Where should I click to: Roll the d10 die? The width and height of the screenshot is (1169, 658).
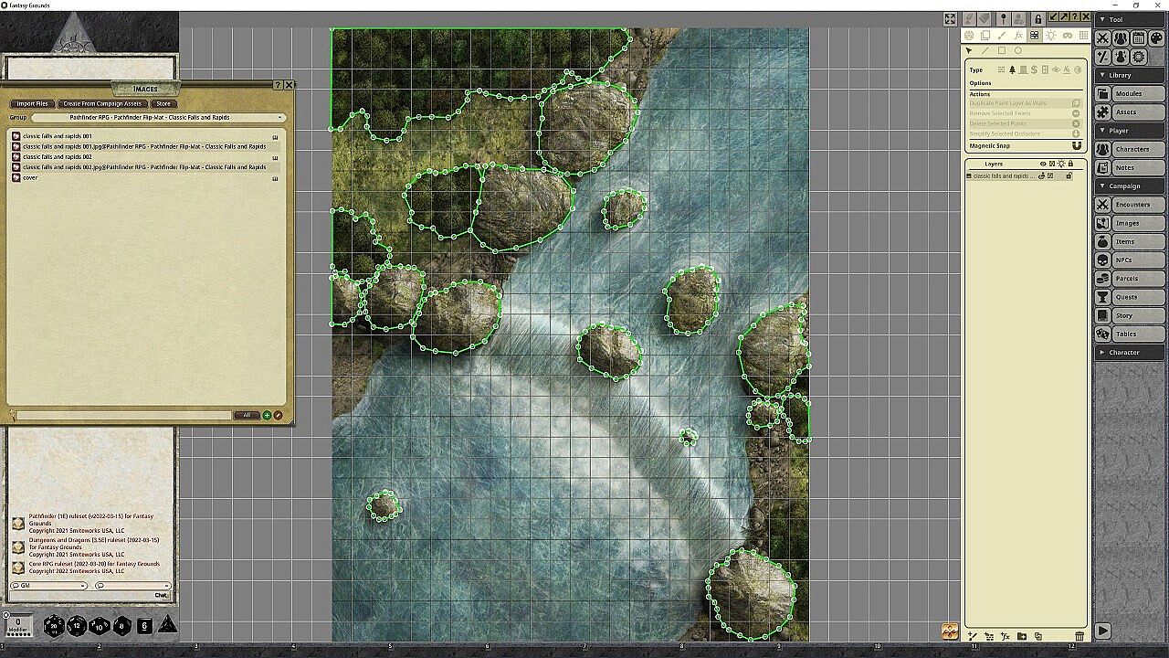coord(100,625)
